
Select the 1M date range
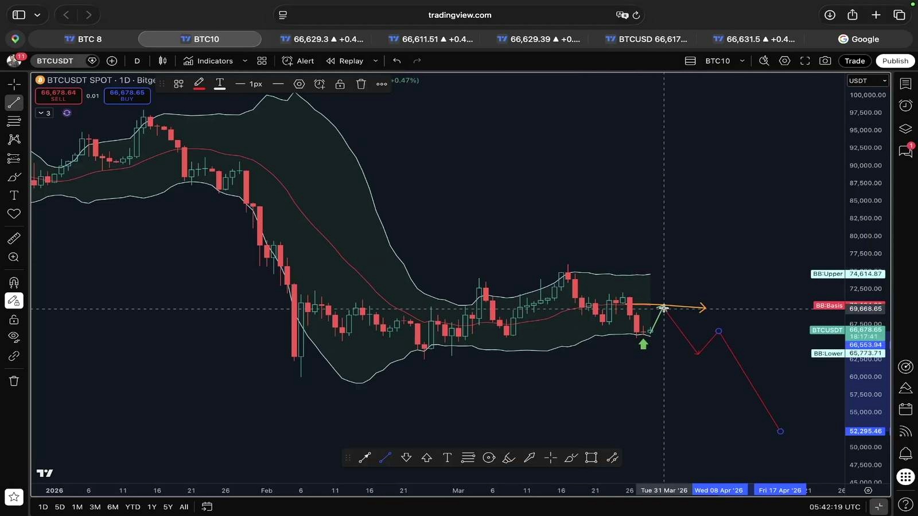click(77, 507)
